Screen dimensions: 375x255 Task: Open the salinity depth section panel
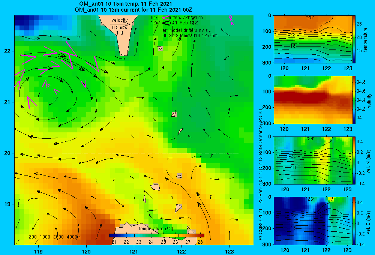coord(313,100)
